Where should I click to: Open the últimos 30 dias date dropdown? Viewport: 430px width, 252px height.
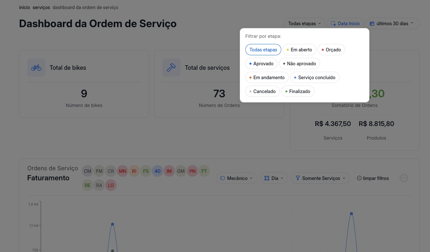coord(392,24)
